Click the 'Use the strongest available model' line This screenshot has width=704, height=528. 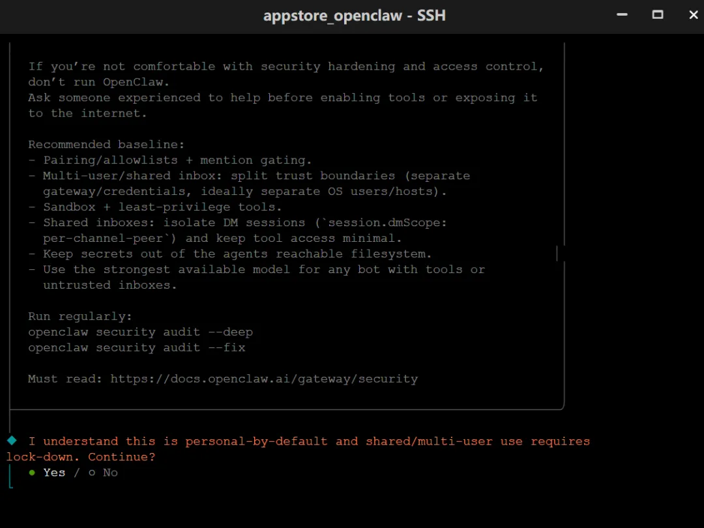[256, 269]
